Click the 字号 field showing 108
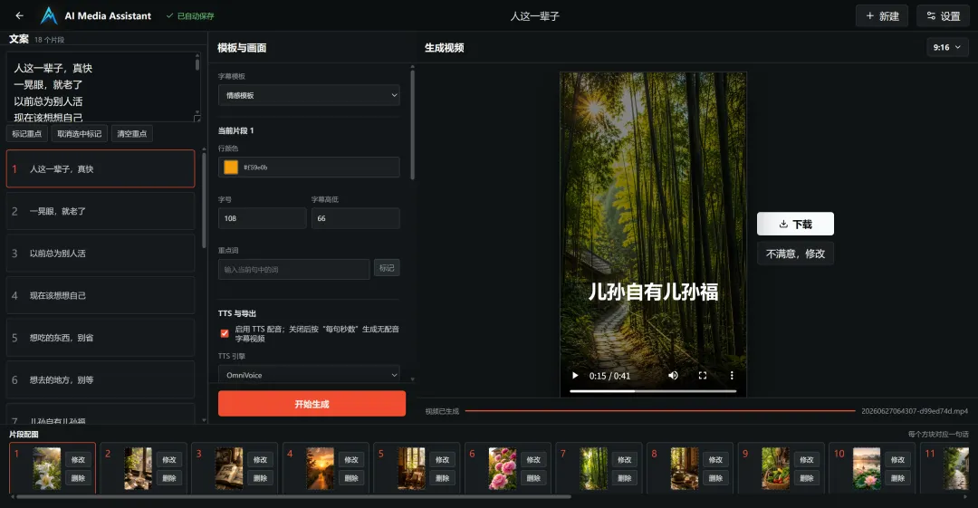The width and height of the screenshot is (978, 508). pos(262,218)
